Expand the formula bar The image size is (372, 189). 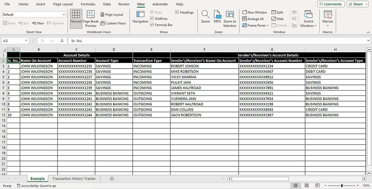pyautogui.click(x=368, y=41)
